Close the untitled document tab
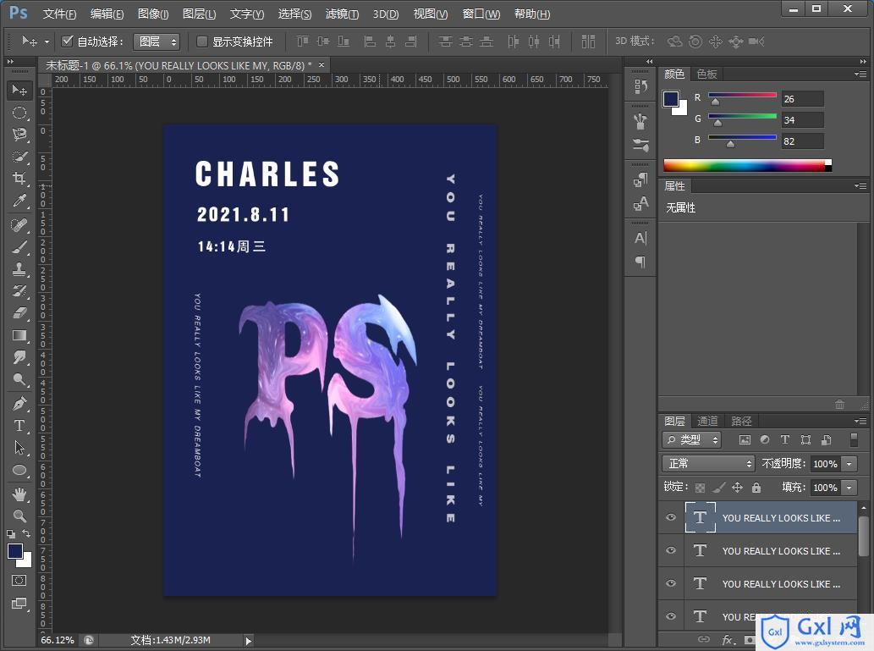 point(322,64)
